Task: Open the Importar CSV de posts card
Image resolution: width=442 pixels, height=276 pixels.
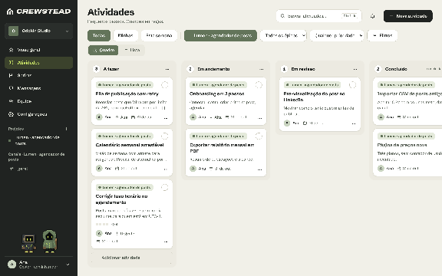Action: 407,101
